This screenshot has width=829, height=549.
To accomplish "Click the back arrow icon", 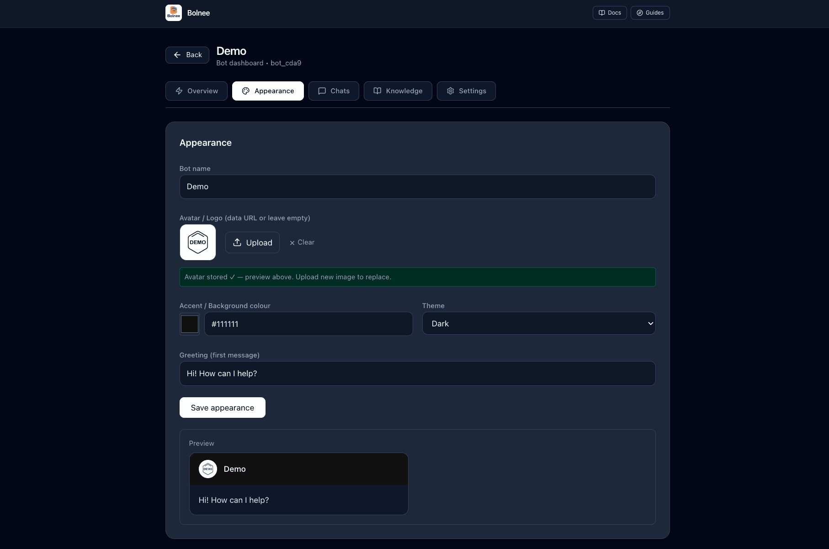I will [x=177, y=55].
